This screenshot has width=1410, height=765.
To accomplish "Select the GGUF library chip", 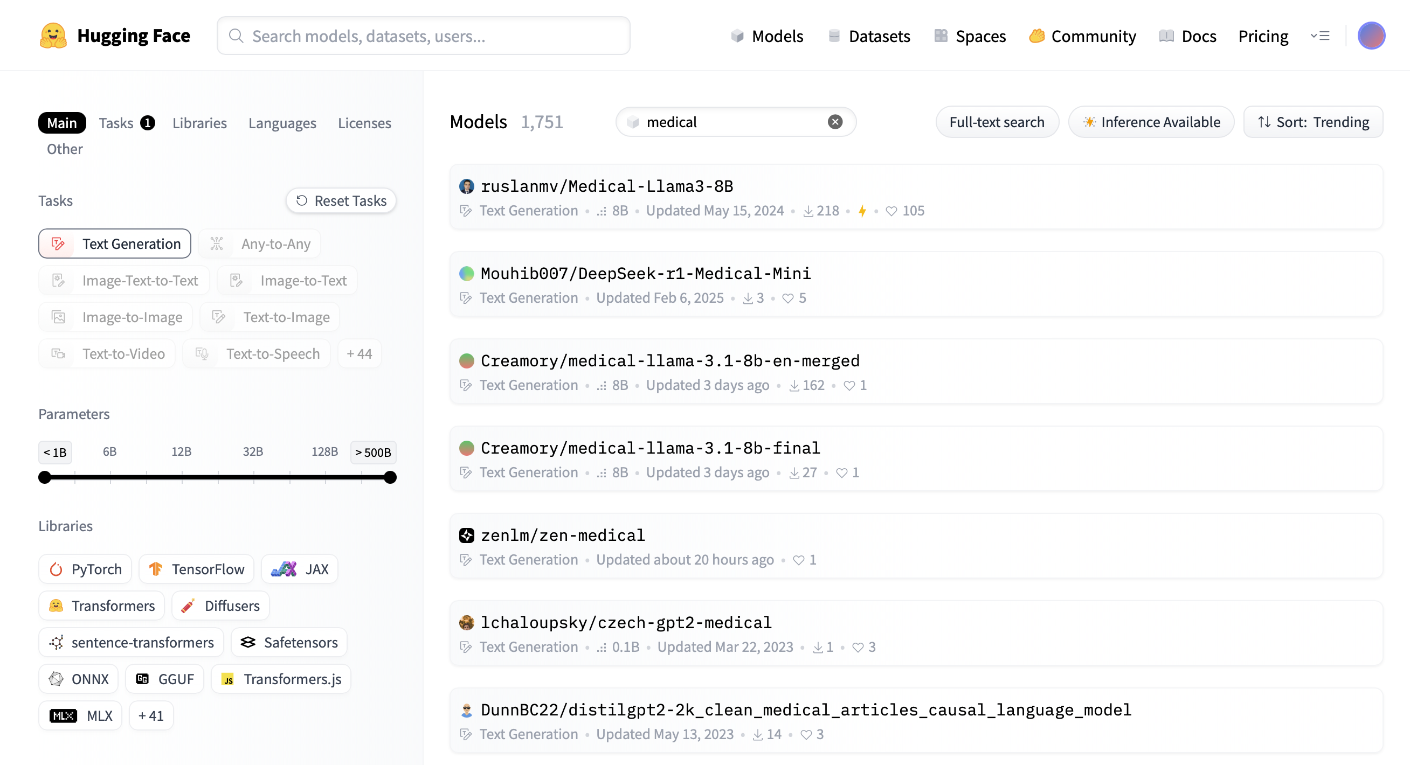I will click(x=164, y=679).
